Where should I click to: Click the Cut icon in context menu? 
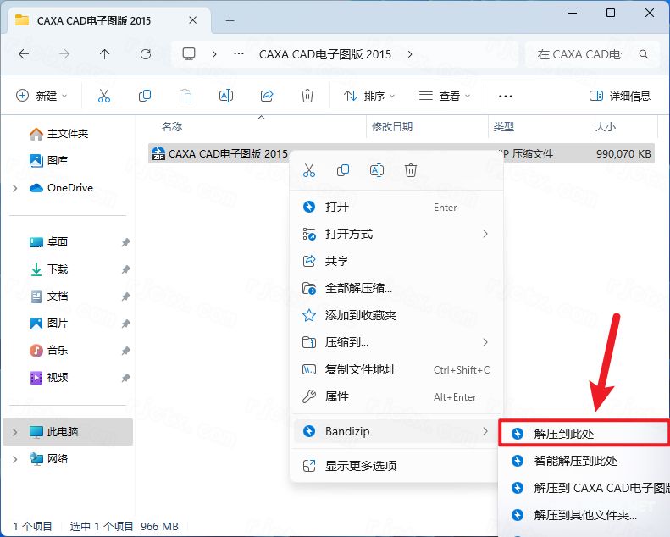click(309, 170)
